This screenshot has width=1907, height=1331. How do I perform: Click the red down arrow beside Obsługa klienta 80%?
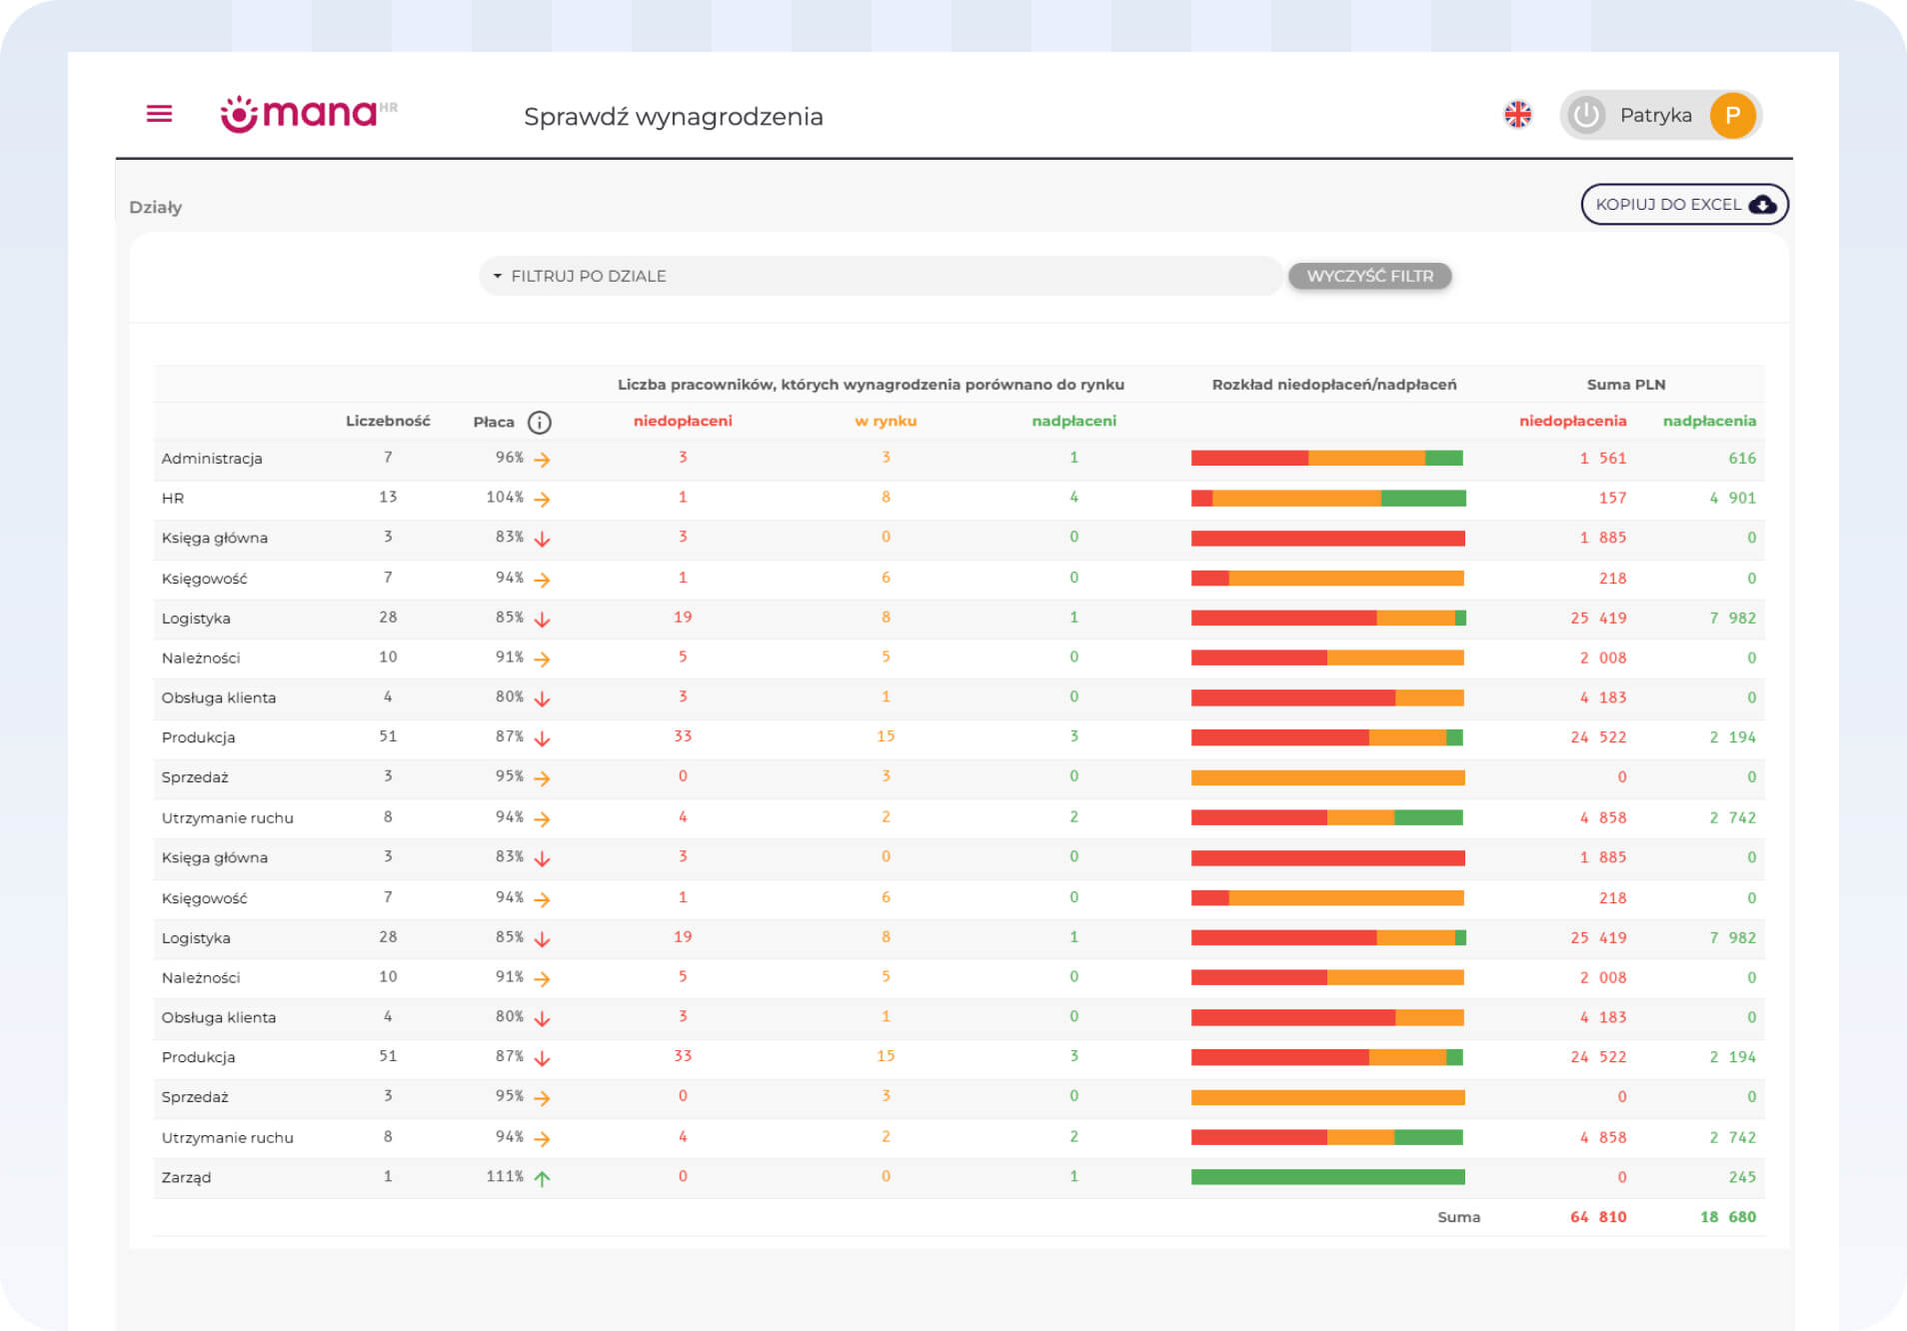(x=542, y=698)
